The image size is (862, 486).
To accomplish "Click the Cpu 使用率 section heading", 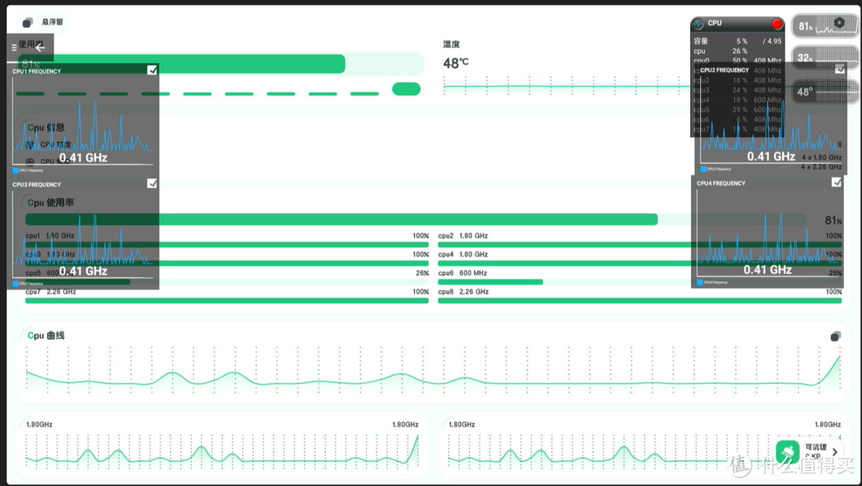I will [x=50, y=203].
